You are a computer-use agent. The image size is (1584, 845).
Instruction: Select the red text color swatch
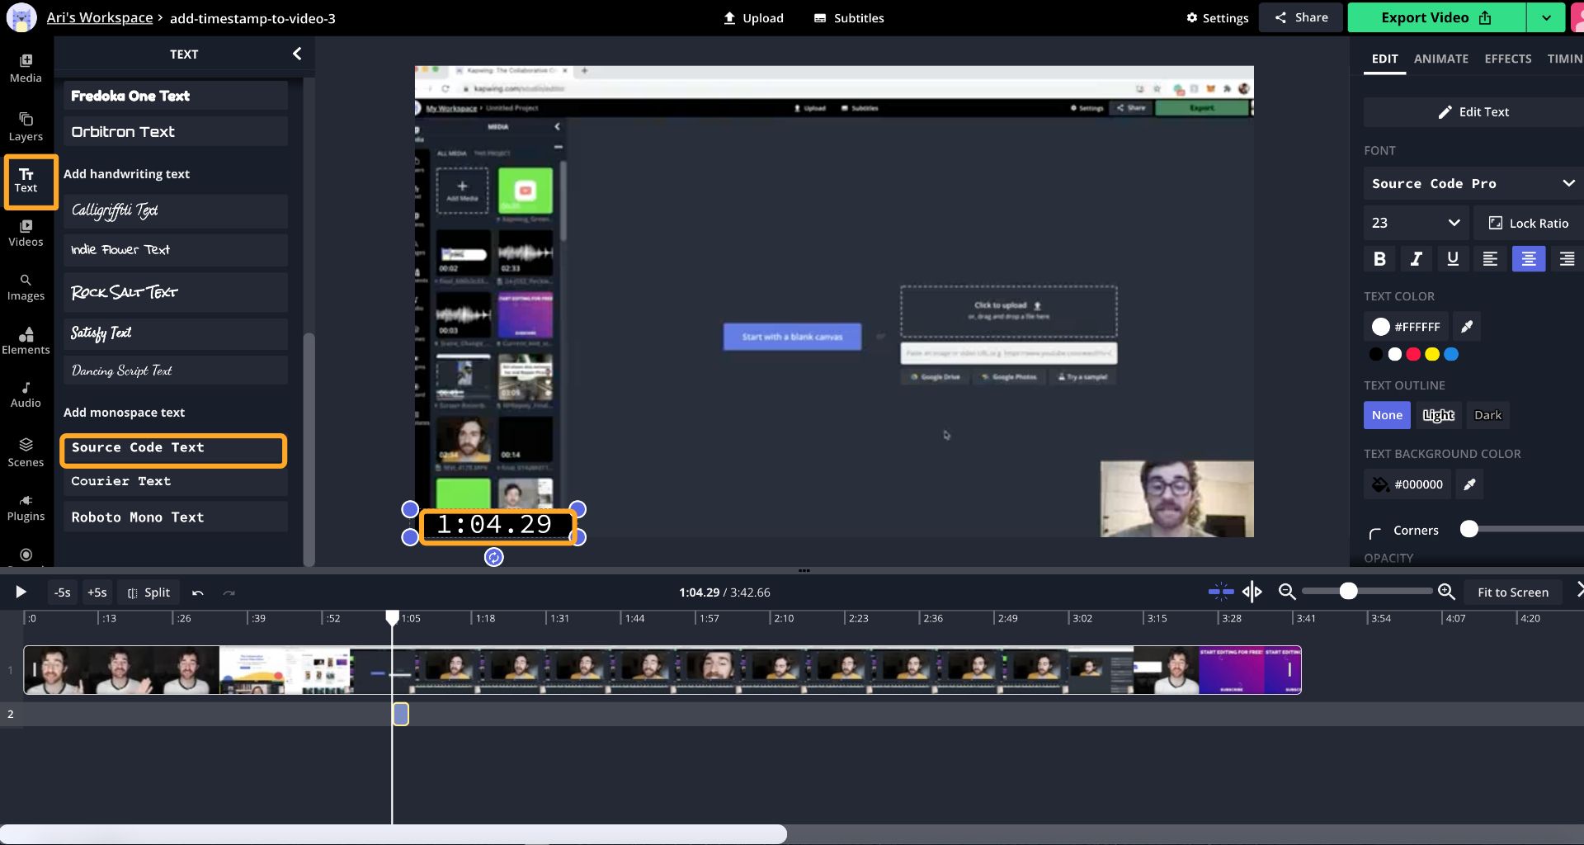tap(1412, 353)
